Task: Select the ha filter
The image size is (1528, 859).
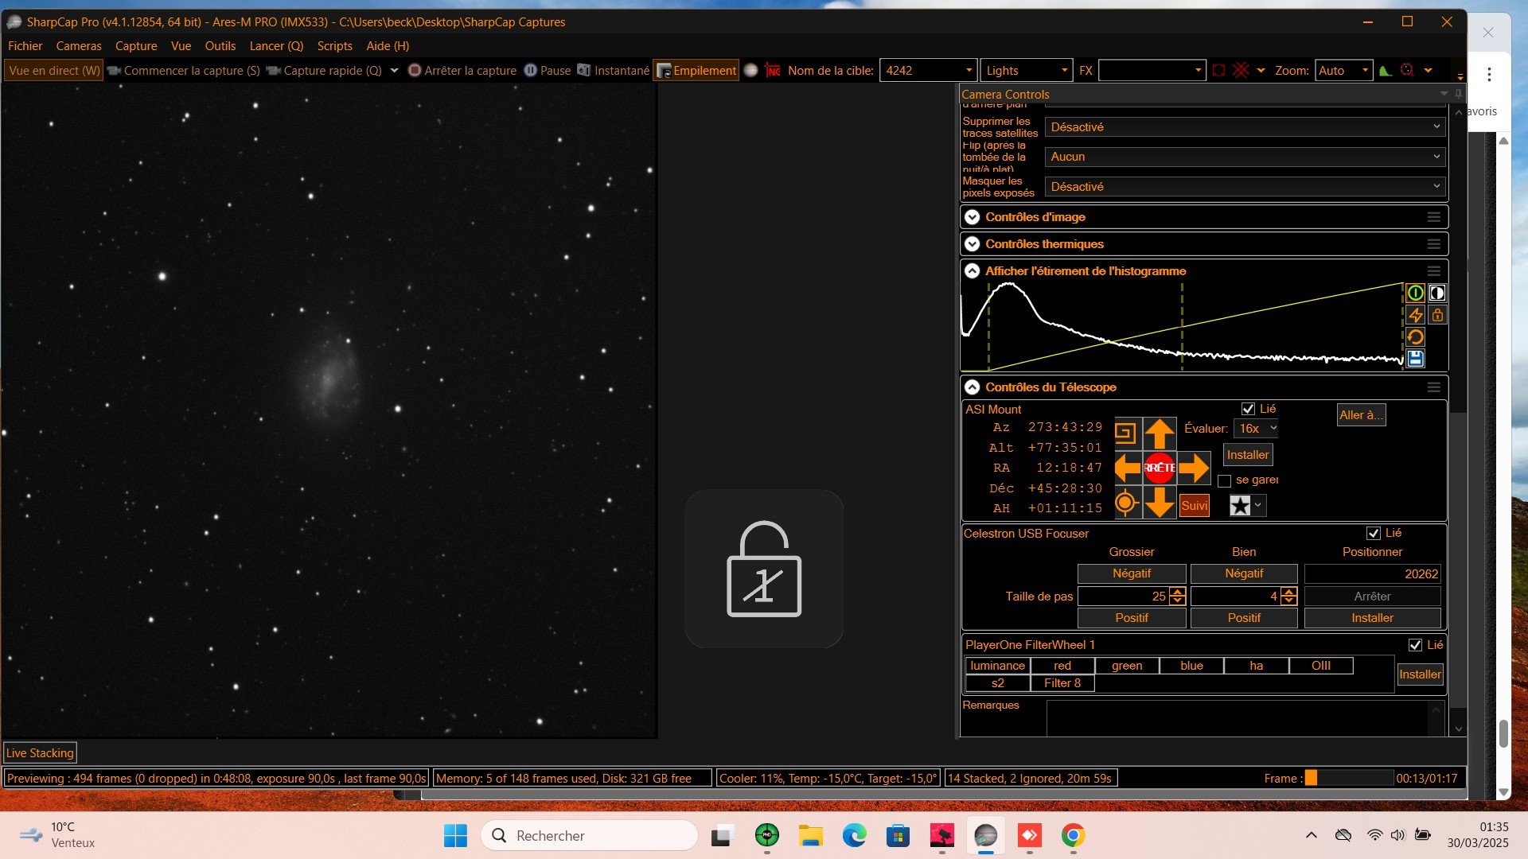Action: click(x=1256, y=666)
